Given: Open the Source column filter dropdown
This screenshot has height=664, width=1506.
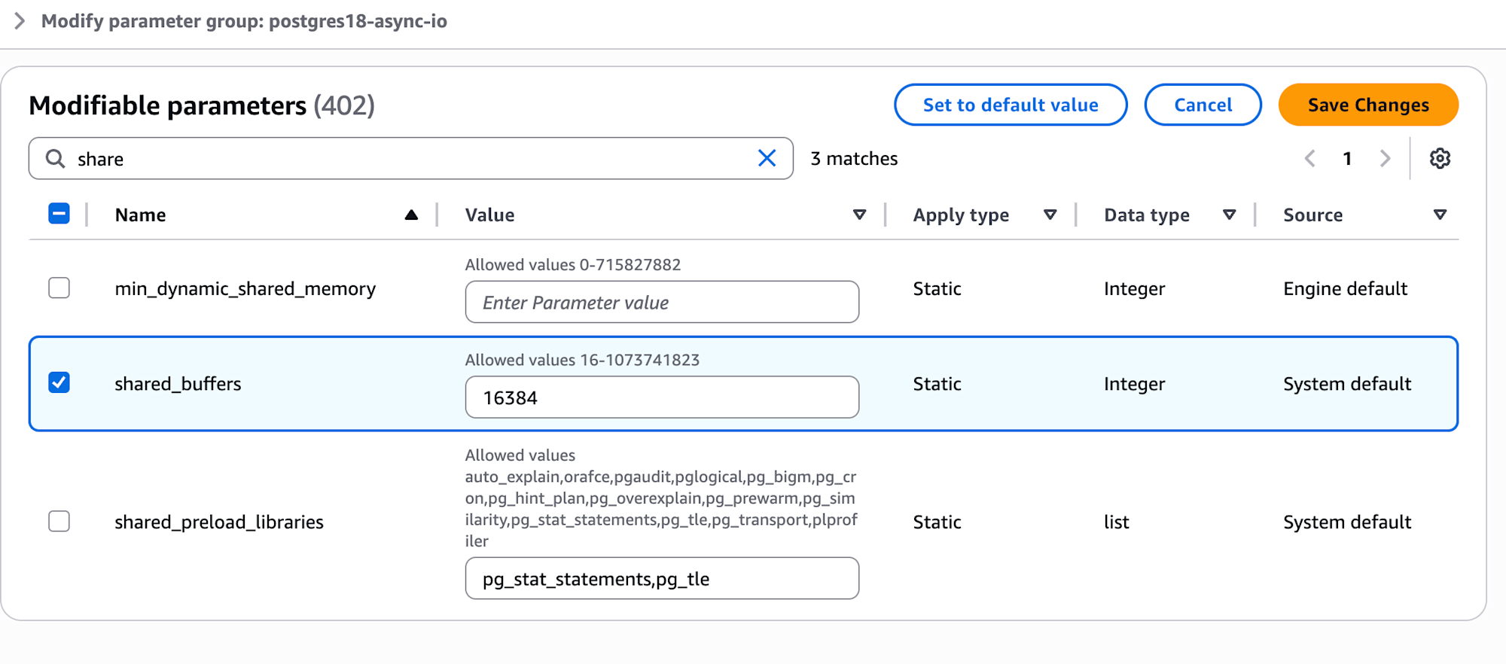Looking at the screenshot, I should [x=1440, y=215].
